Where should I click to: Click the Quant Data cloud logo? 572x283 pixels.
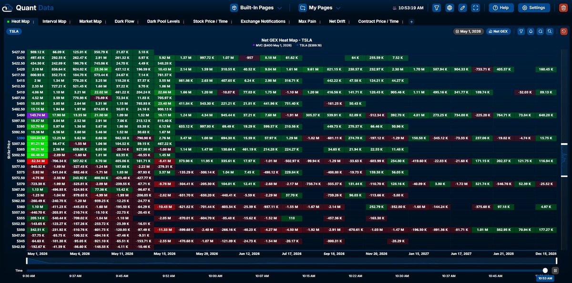(8, 8)
